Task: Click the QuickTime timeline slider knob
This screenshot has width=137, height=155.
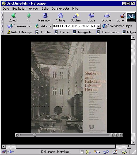Action: (35, 135)
